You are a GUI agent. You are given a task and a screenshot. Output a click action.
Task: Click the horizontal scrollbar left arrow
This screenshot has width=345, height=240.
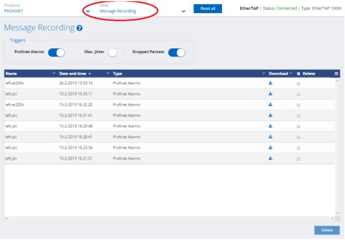click(x=6, y=218)
